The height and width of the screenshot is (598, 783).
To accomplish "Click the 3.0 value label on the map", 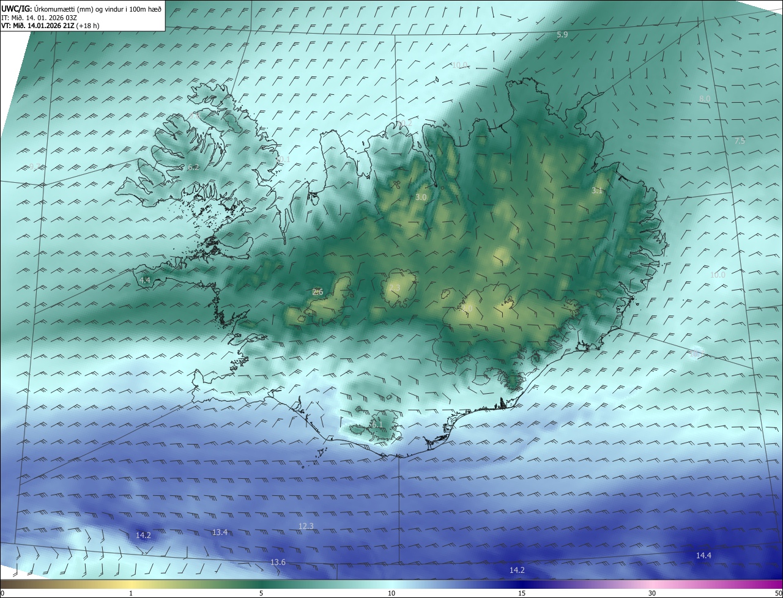I will pos(421,197).
